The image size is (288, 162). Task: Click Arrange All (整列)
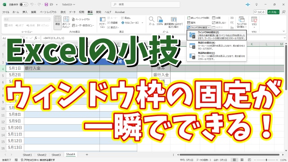[191, 22]
